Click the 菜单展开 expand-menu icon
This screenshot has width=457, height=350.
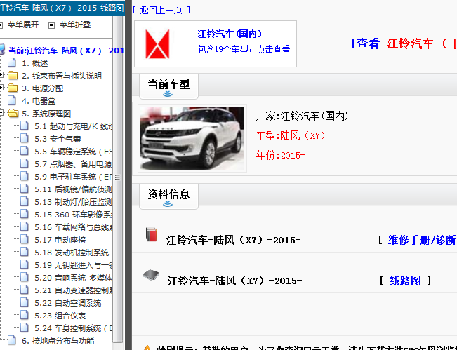tap(1, 25)
